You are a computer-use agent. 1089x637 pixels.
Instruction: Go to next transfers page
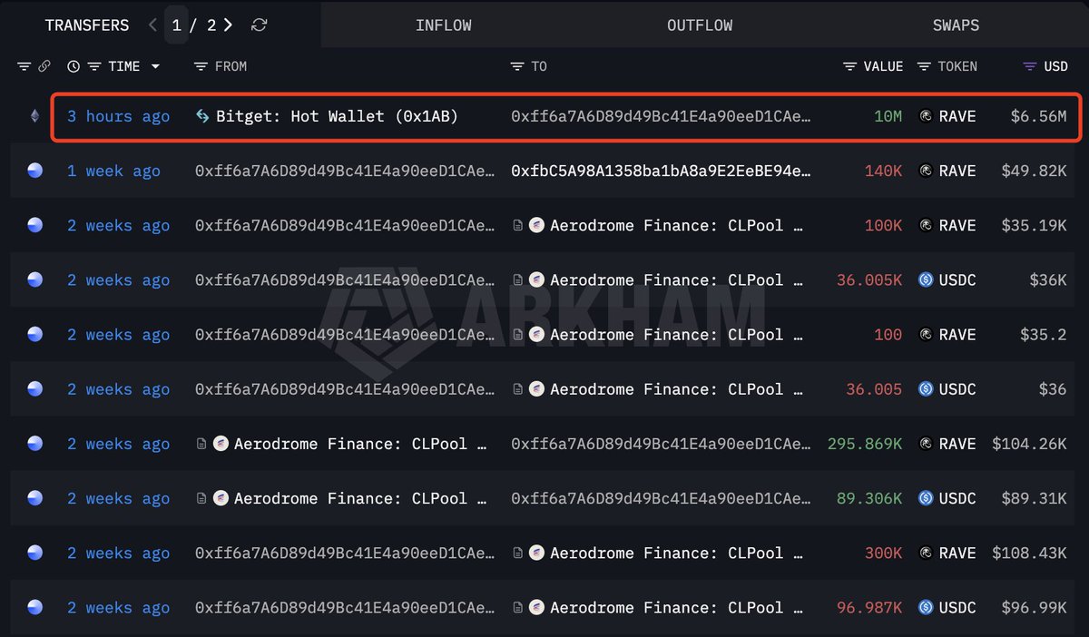coord(228,25)
